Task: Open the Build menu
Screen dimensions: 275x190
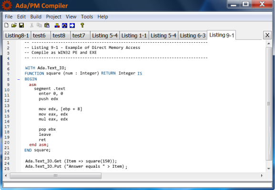Action: click(x=36, y=17)
